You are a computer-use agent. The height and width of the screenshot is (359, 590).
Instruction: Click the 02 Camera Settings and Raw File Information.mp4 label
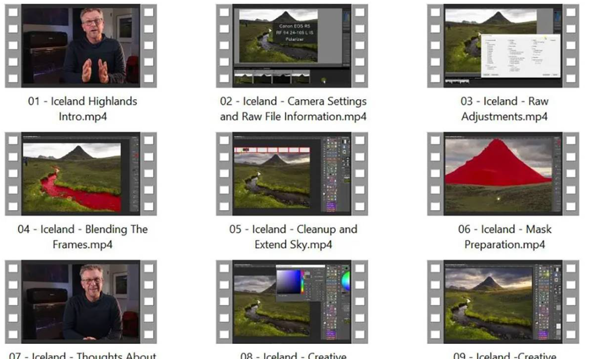(x=293, y=108)
